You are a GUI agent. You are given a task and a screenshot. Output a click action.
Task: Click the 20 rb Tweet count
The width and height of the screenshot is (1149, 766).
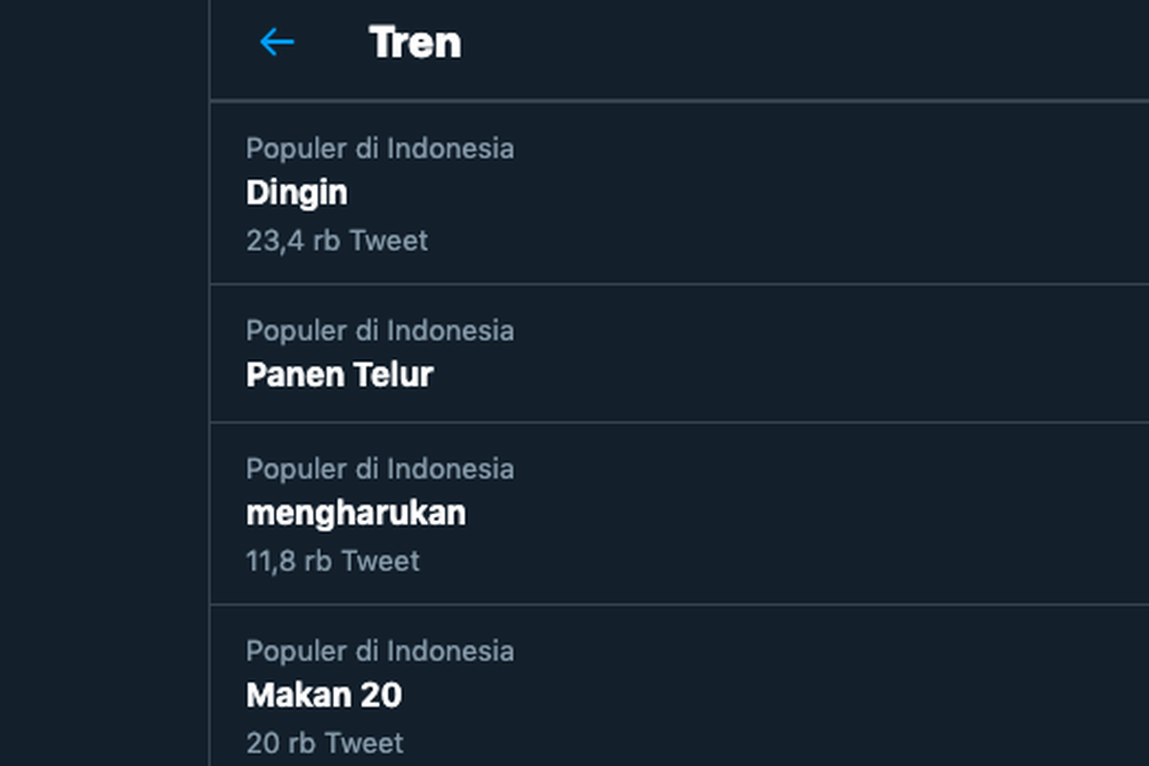coord(325,742)
